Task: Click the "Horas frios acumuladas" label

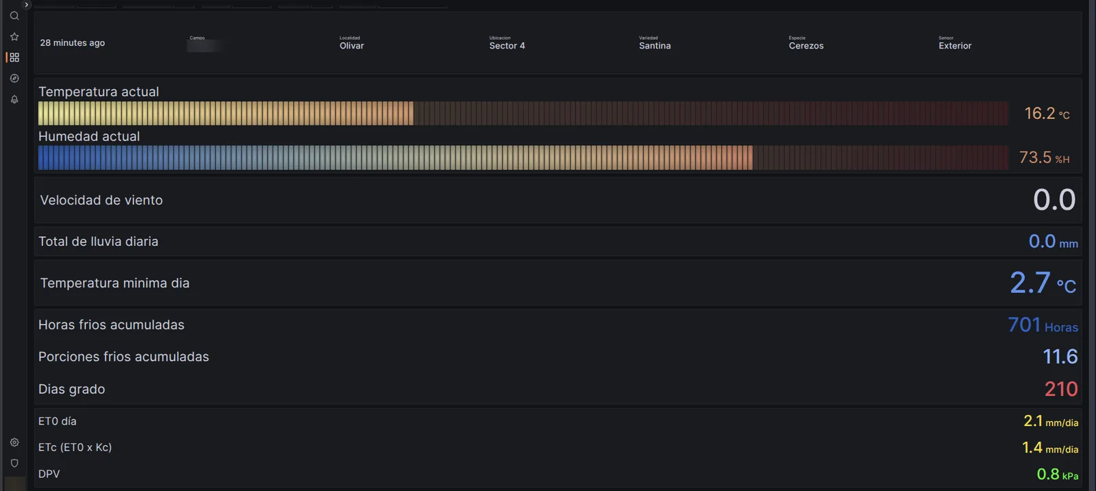Action: pos(111,325)
